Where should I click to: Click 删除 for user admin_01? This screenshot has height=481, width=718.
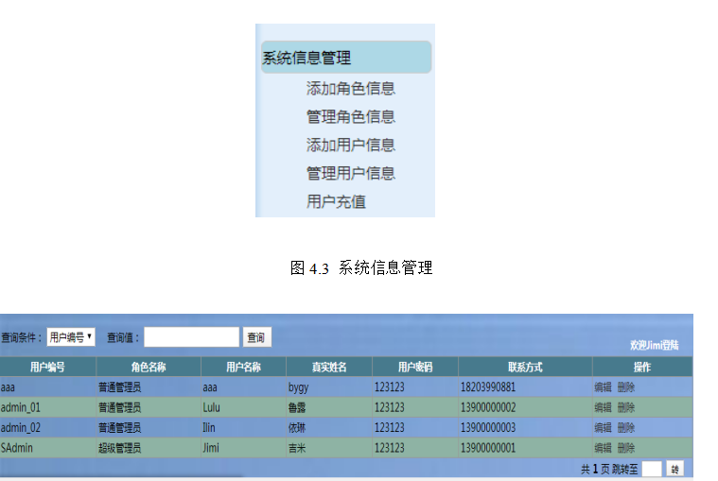(625, 407)
